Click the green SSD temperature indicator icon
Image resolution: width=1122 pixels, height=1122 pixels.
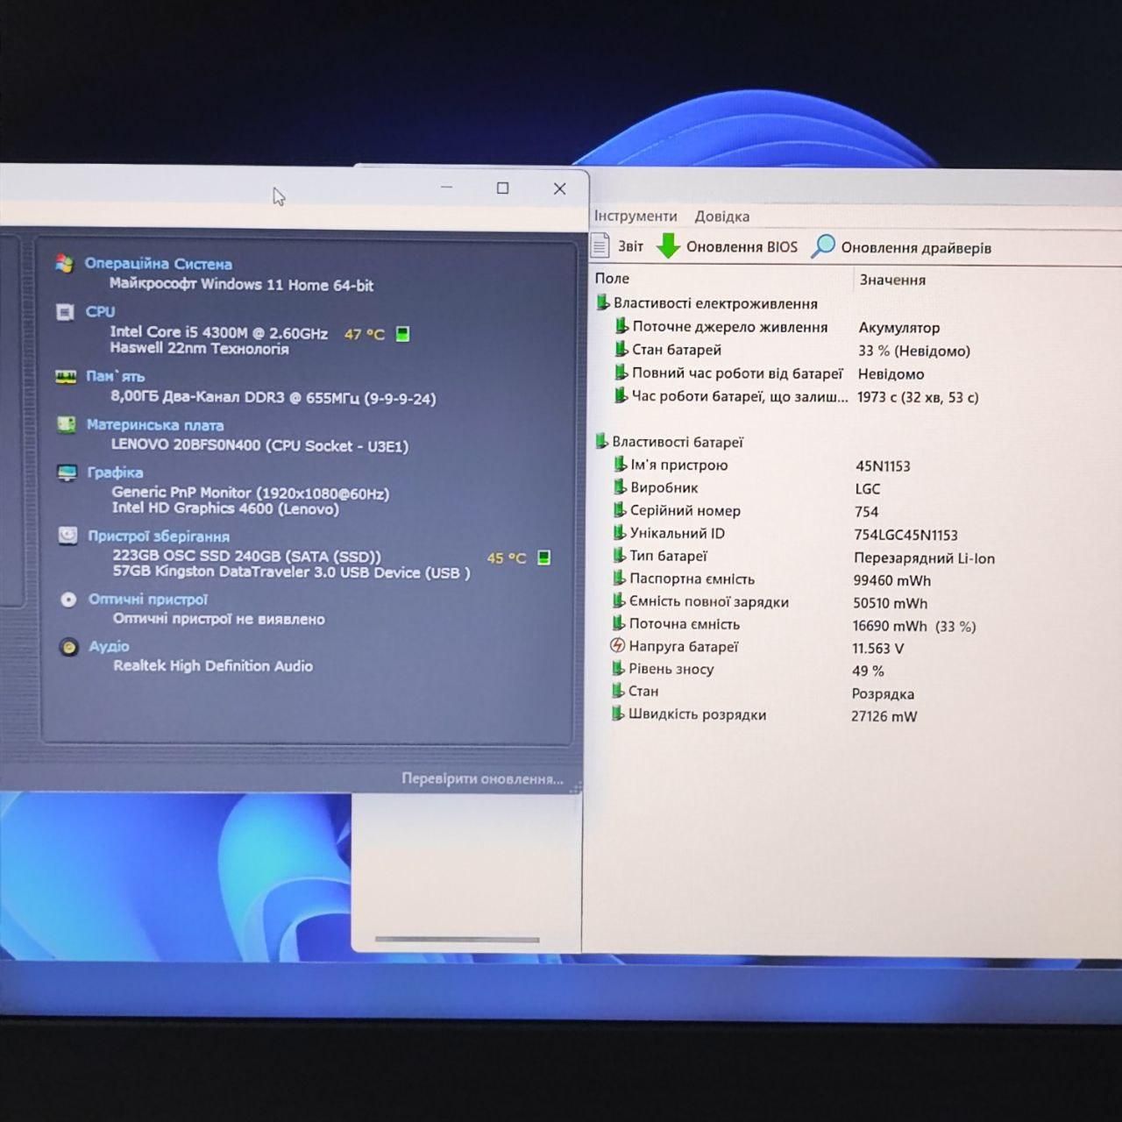(543, 557)
